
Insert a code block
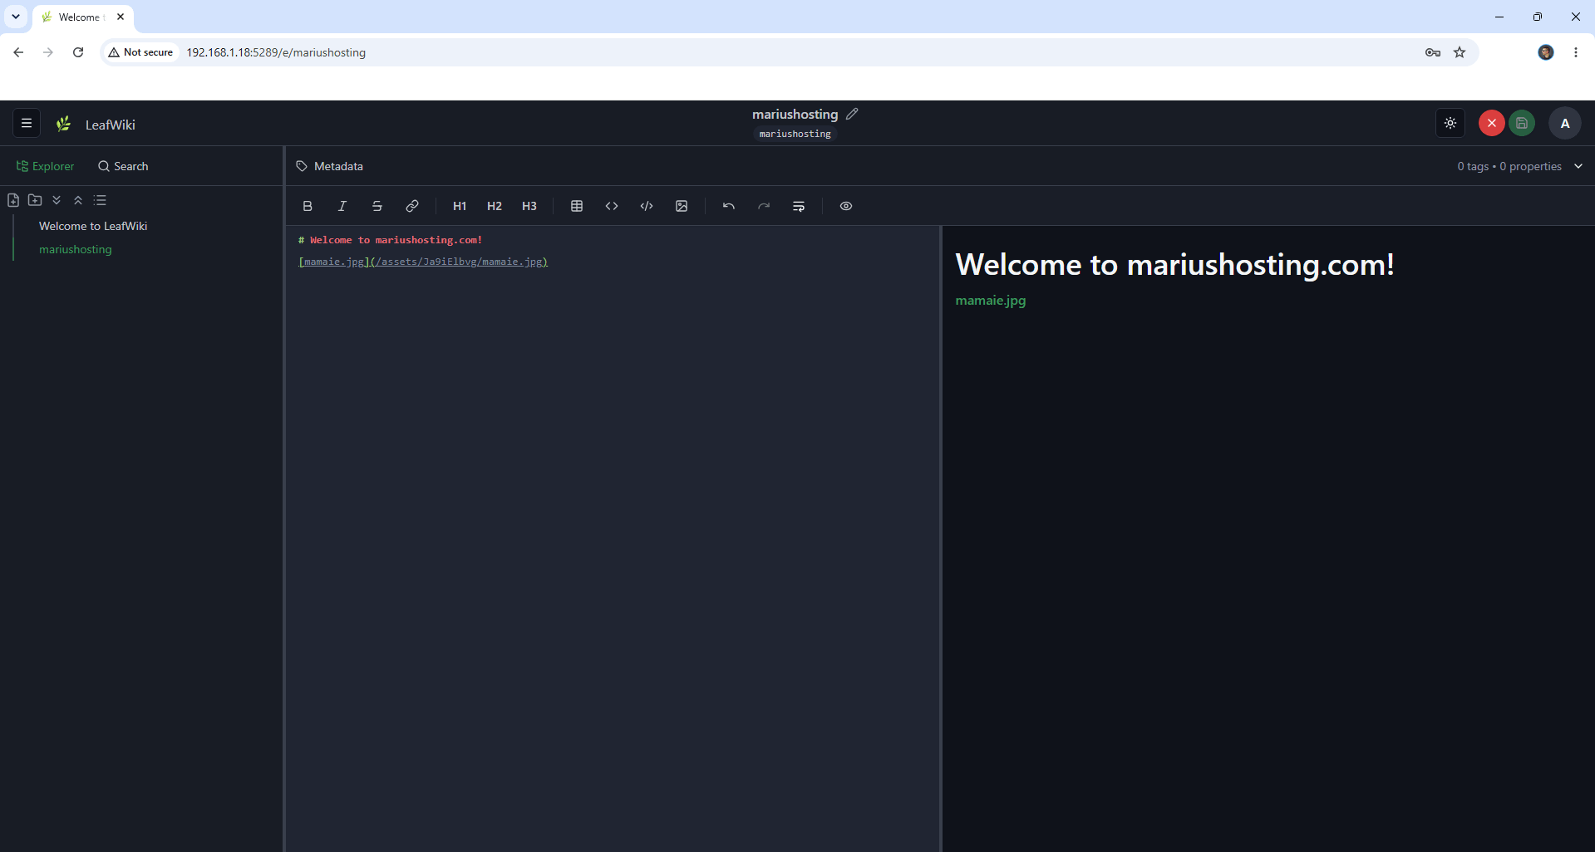(647, 206)
